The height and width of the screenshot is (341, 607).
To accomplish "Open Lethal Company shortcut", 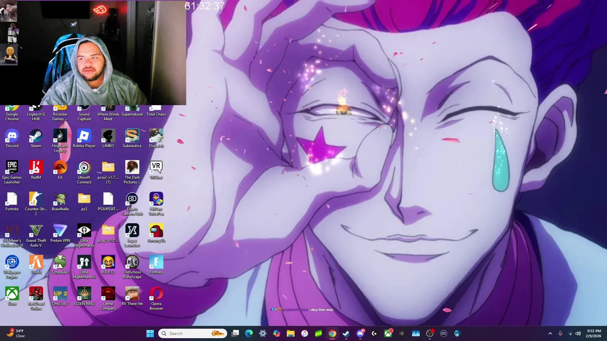I will tap(108, 299).
